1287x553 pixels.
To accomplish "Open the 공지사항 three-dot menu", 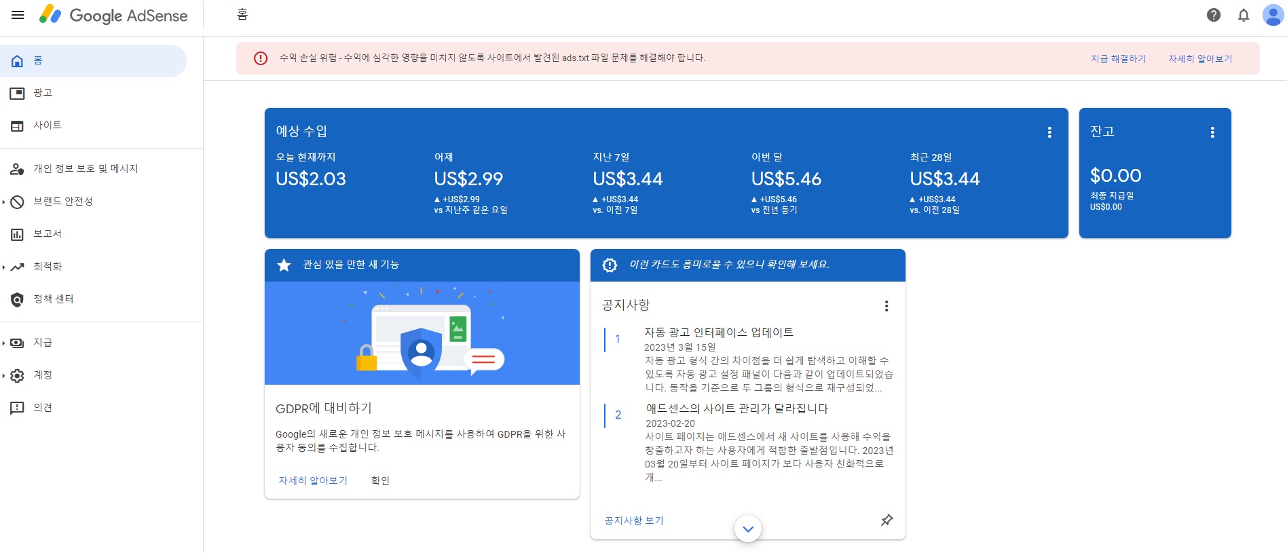I will [887, 306].
